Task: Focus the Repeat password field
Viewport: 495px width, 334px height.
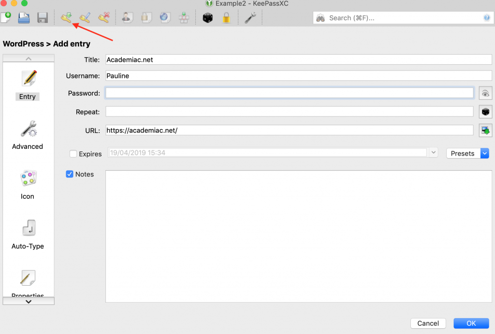Action: pos(289,112)
